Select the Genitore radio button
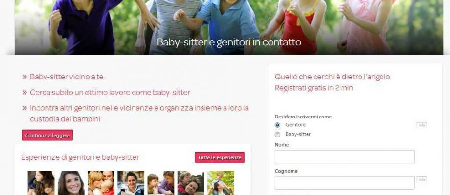The height and width of the screenshot is (195, 450). [x=277, y=125]
